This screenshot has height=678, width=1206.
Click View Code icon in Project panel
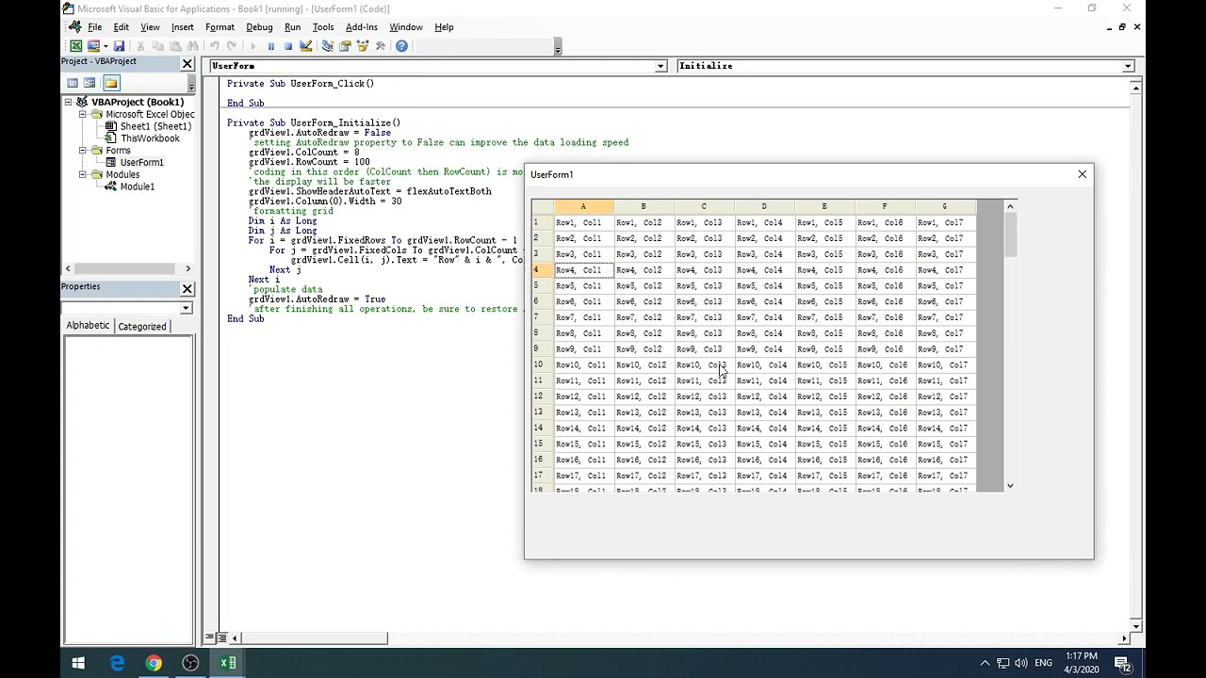coord(73,83)
